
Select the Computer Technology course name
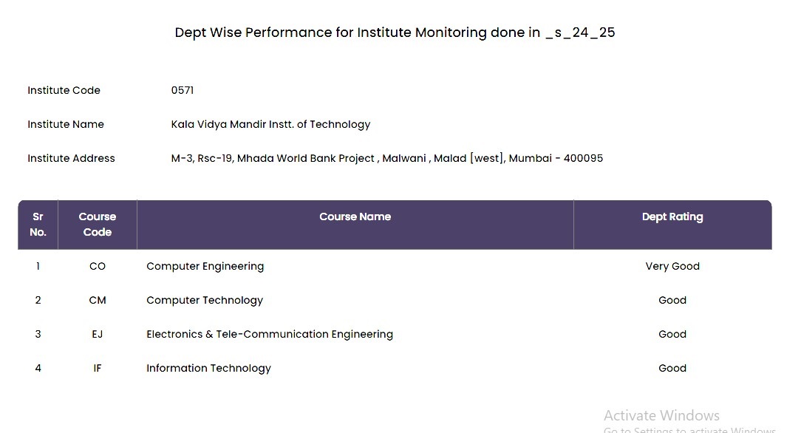coord(205,300)
